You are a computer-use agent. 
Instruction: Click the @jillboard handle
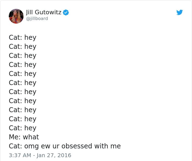[37, 19]
